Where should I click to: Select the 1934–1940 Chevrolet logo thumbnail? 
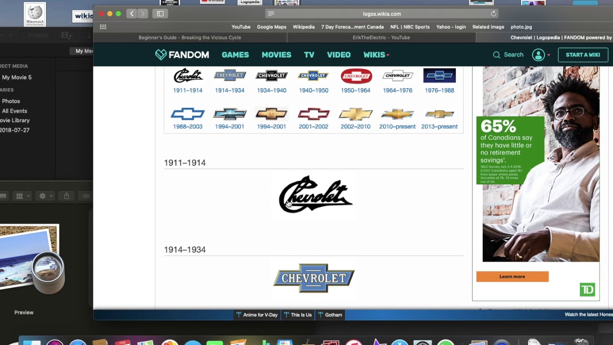[272, 75]
